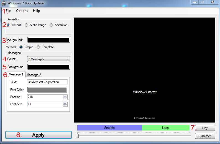This screenshot has width=220, height=144.
Task: Open the Options menu
Action: pyautogui.click(x=22, y=11)
